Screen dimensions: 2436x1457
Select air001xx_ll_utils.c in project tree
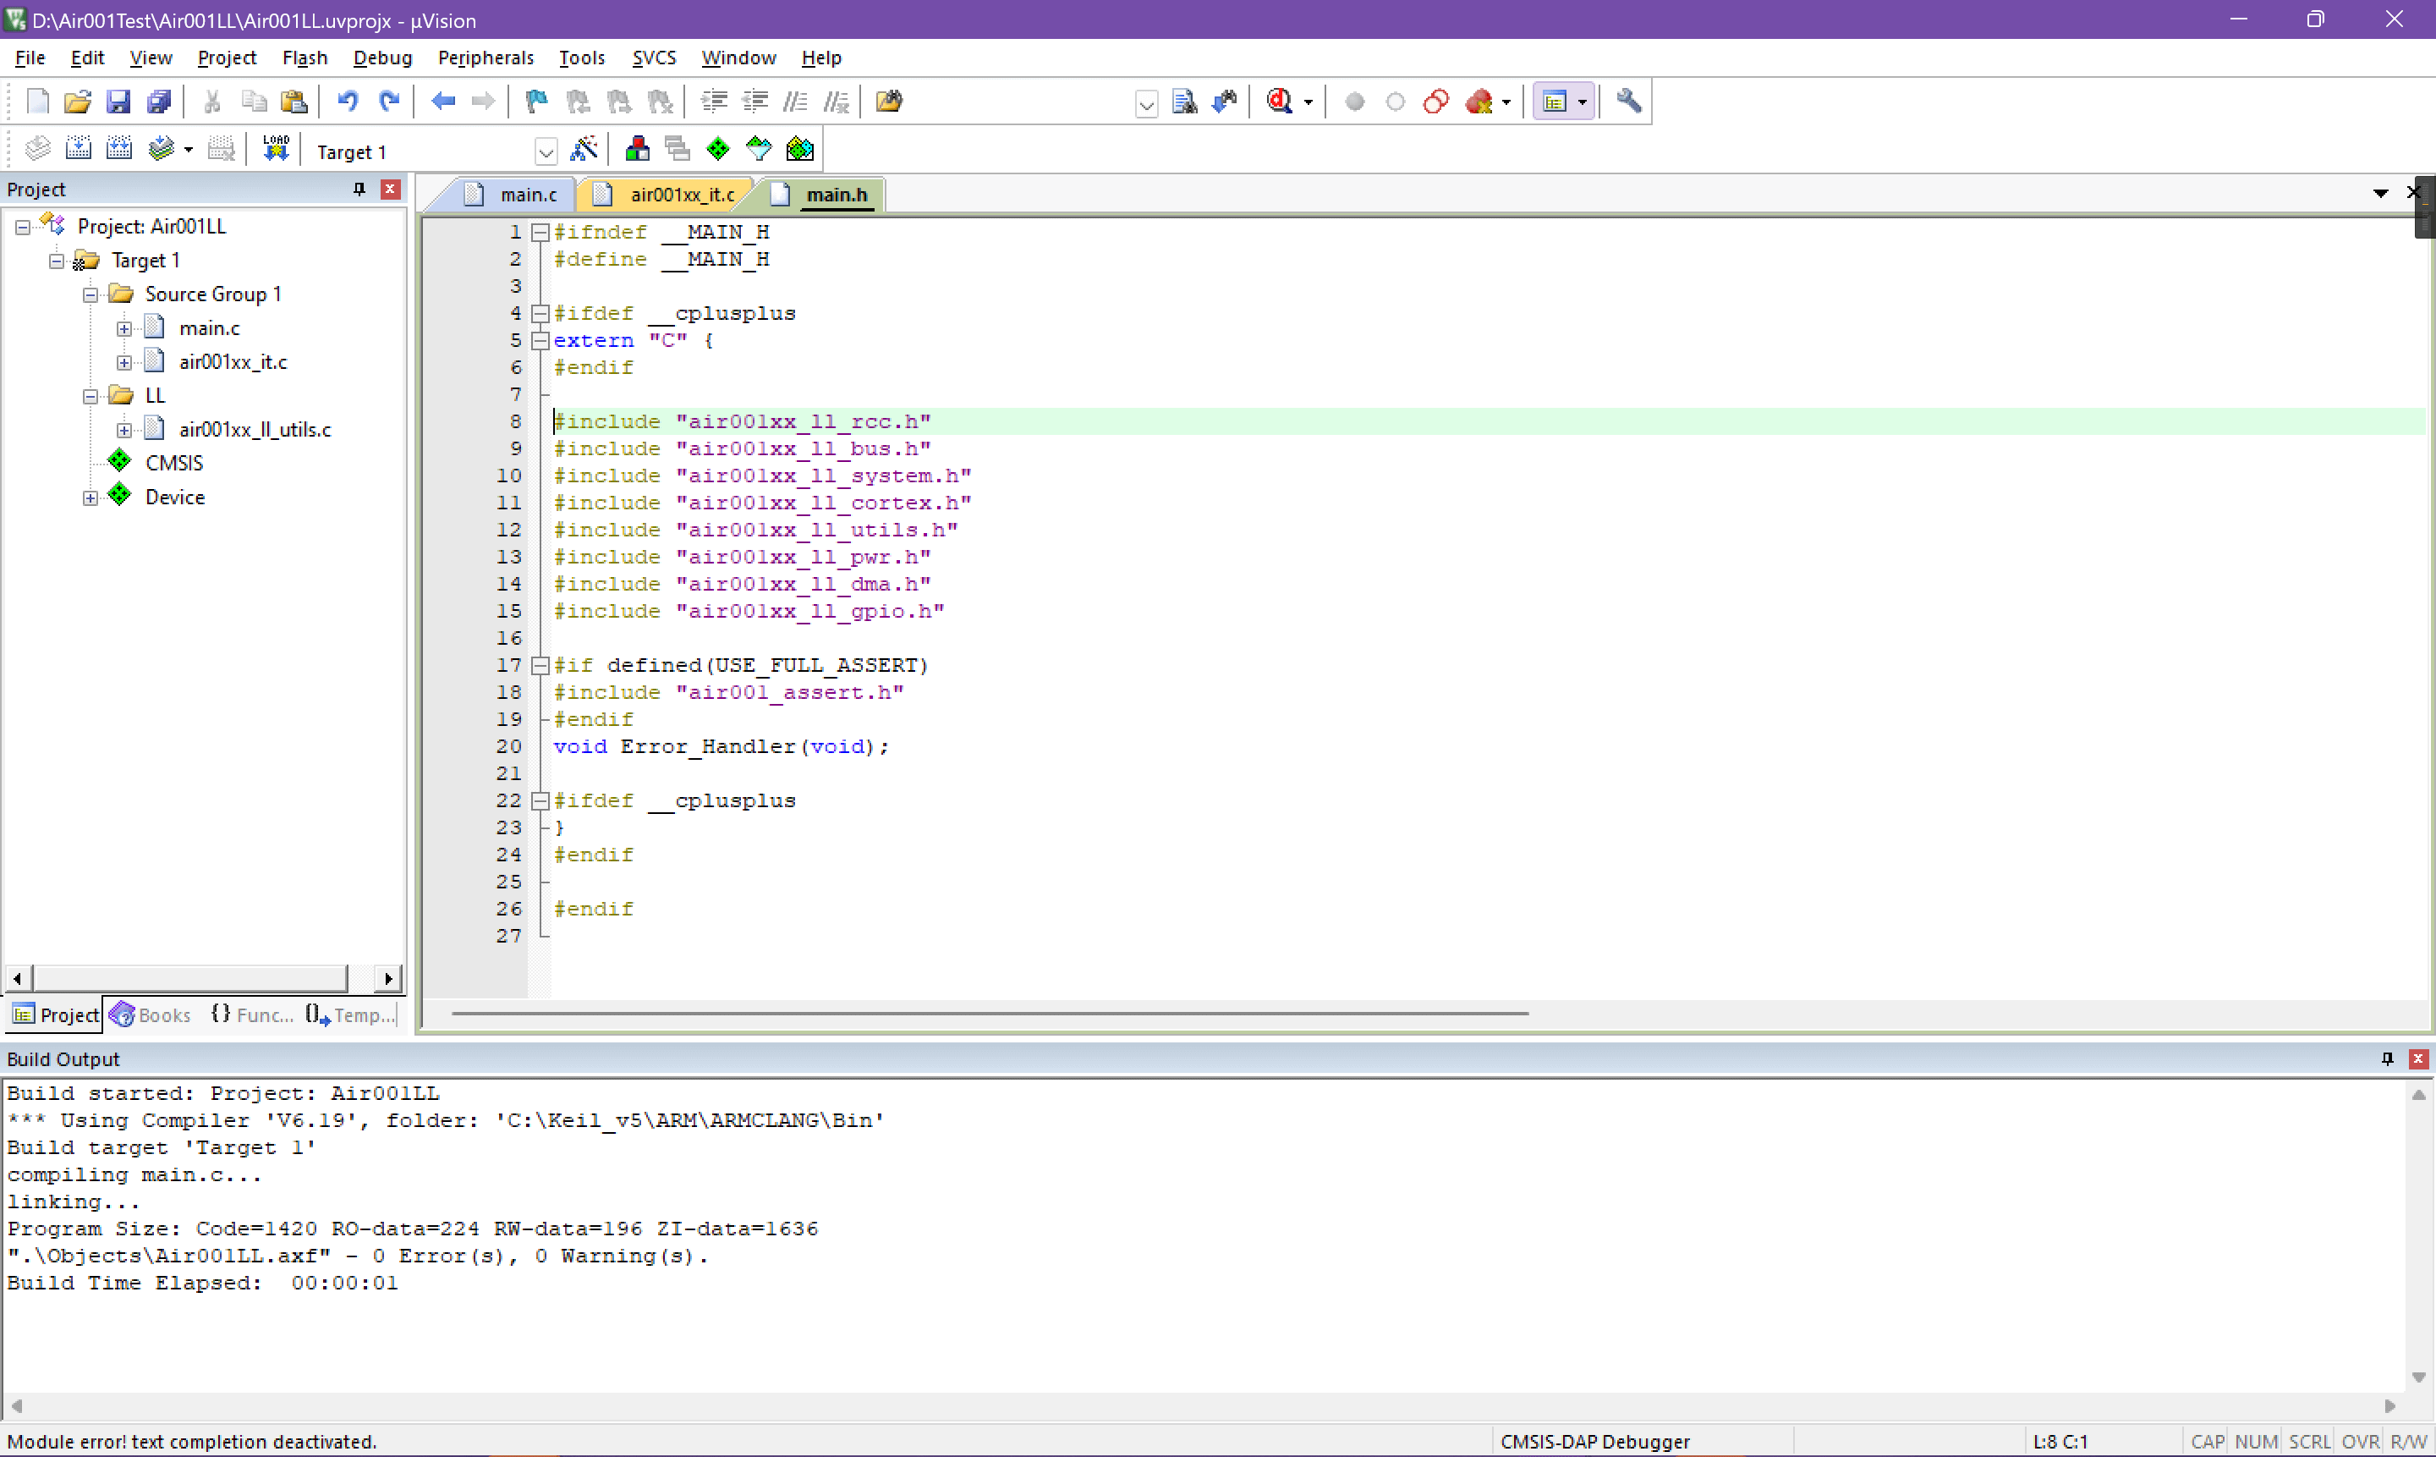tap(255, 429)
